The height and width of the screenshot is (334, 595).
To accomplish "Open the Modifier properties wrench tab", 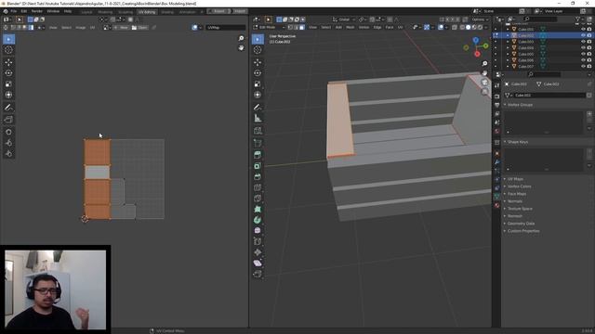I will 496,162.
